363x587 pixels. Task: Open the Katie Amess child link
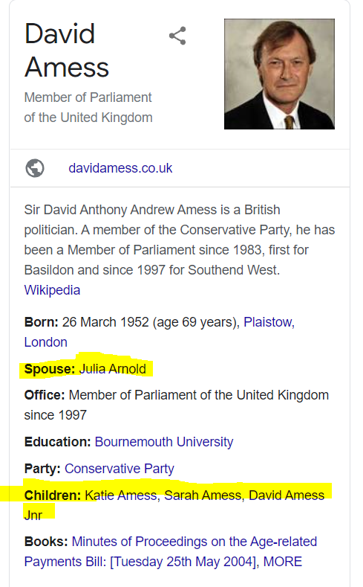coord(120,495)
